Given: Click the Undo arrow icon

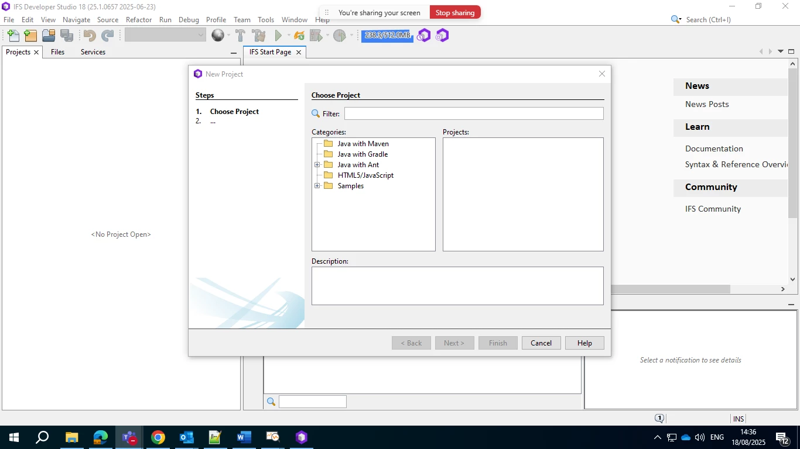Looking at the screenshot, I should pos(90,36).
